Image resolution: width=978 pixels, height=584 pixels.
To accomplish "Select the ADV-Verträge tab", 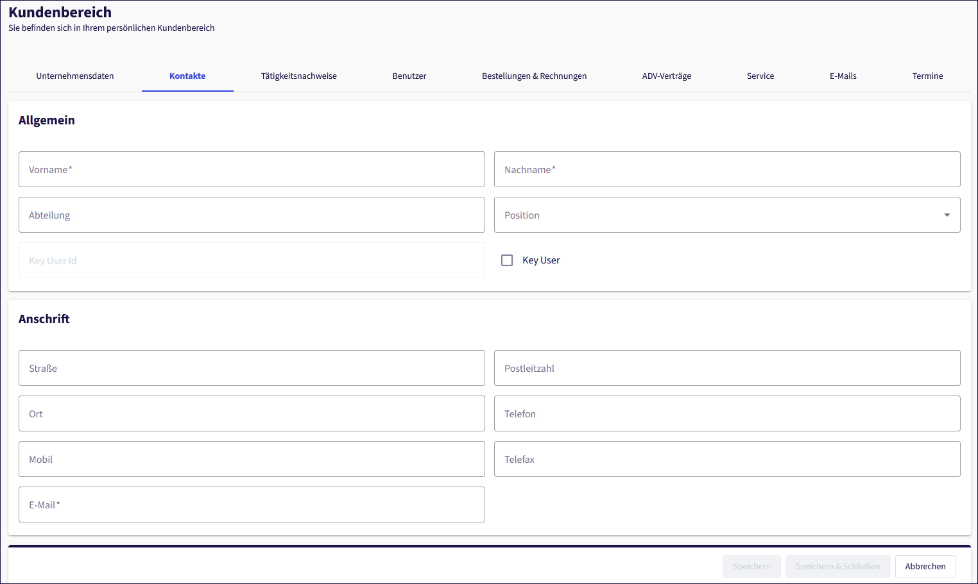I will pyautogui.click(x=666, y=76).
